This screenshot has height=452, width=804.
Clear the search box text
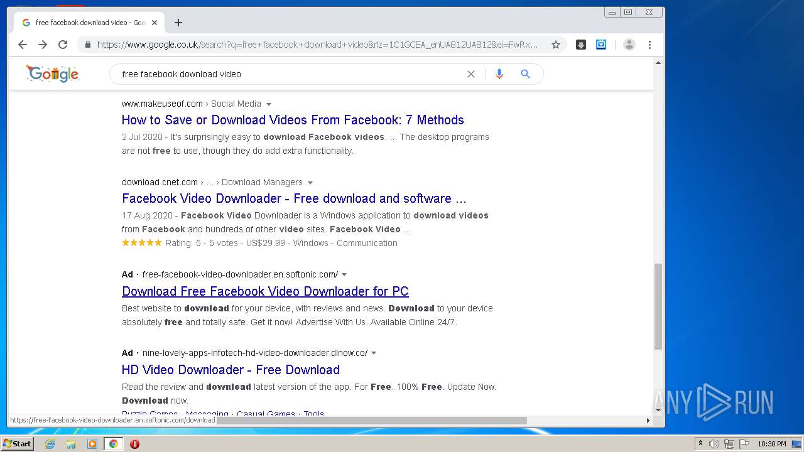point(471,74)
